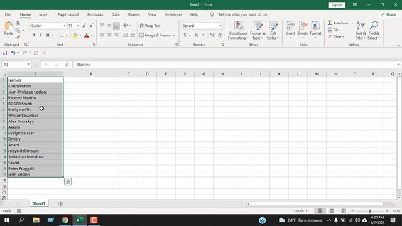Toggle Italic formatting
This screenshot has height=226, width=402.
click(x=40, y=35)
